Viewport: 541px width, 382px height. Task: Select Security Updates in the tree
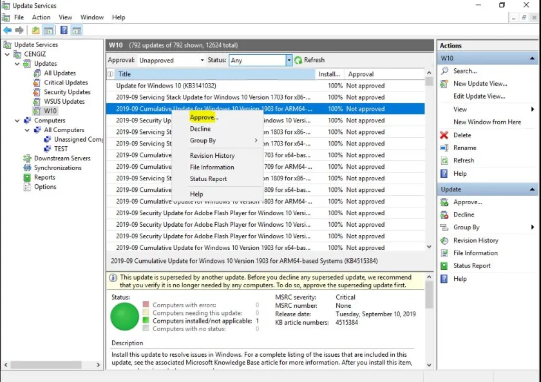(67, 92)
